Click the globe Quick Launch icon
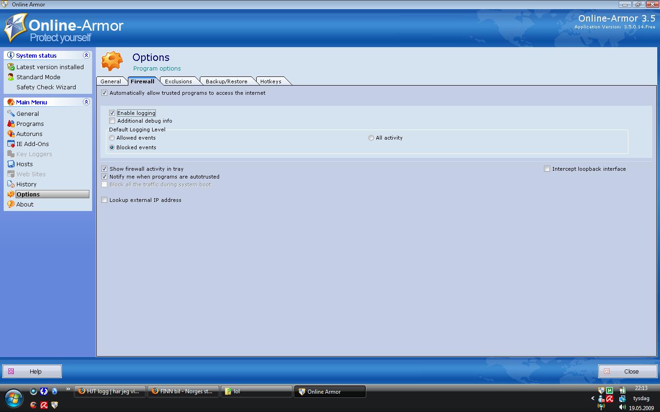This screenshot has width=660, height=412. pyautogui.click(x=55, y=391)
